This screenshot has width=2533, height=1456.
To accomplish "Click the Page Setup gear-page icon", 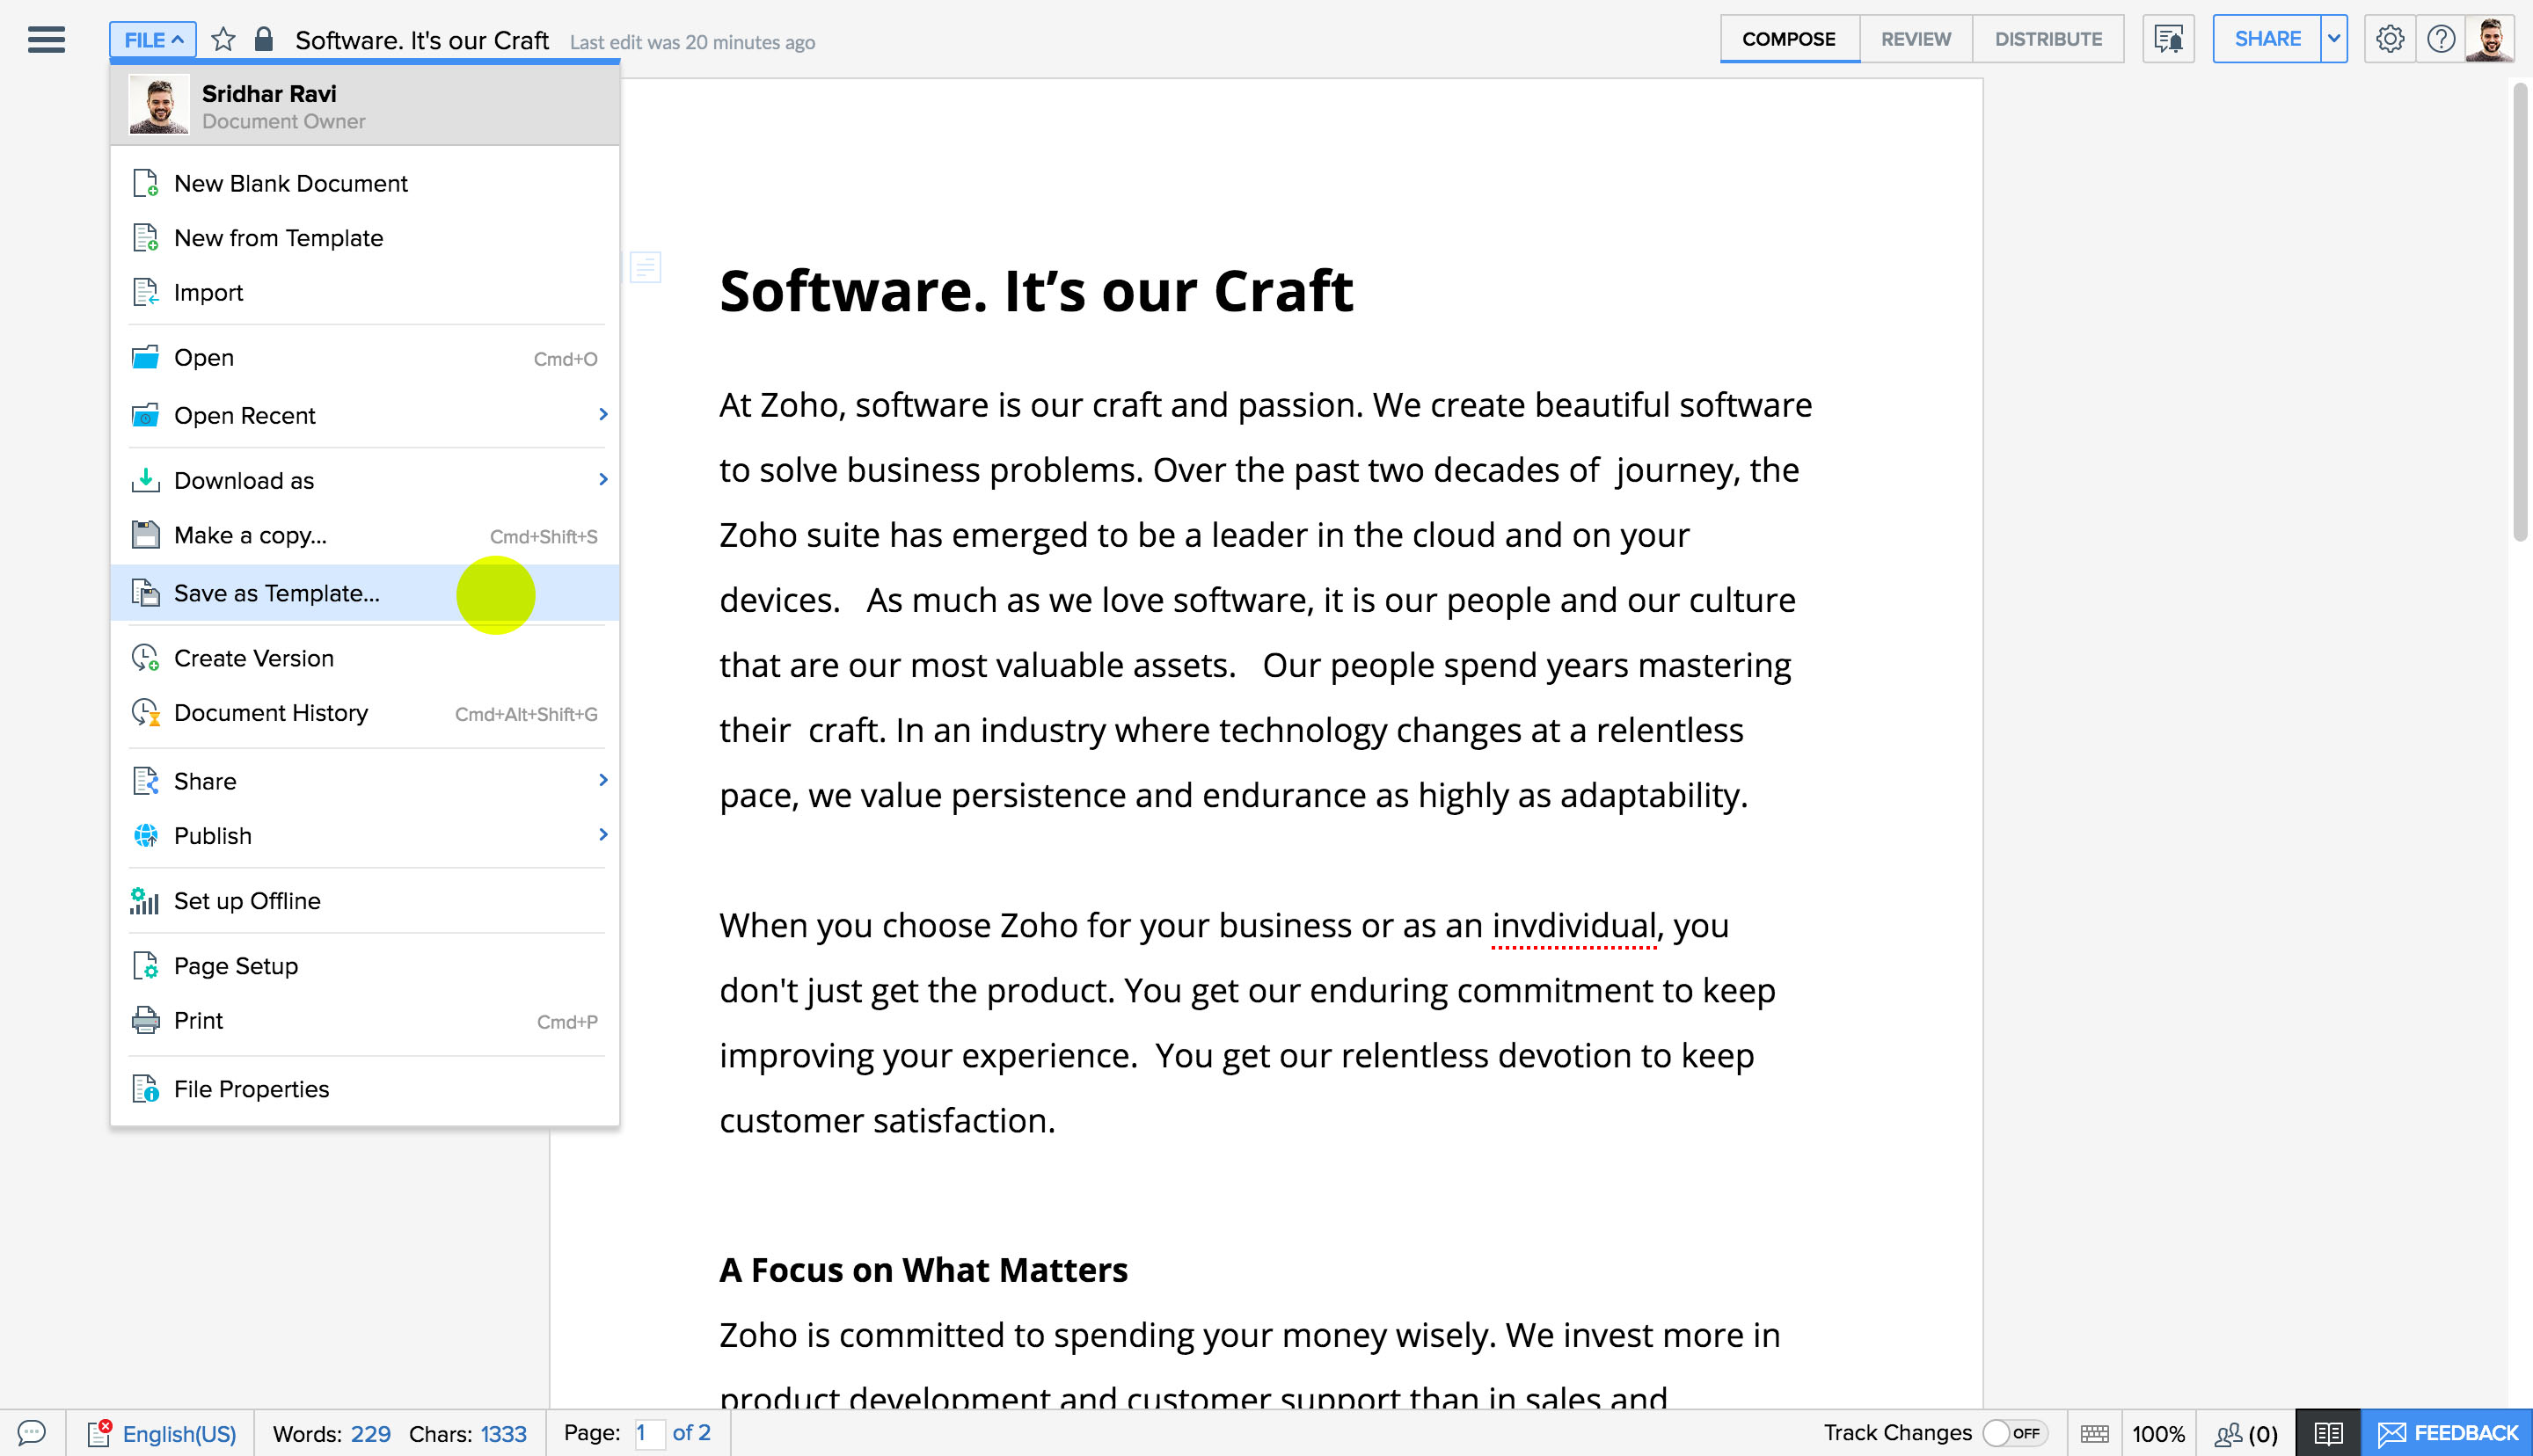I will click(x=146, y=965).
